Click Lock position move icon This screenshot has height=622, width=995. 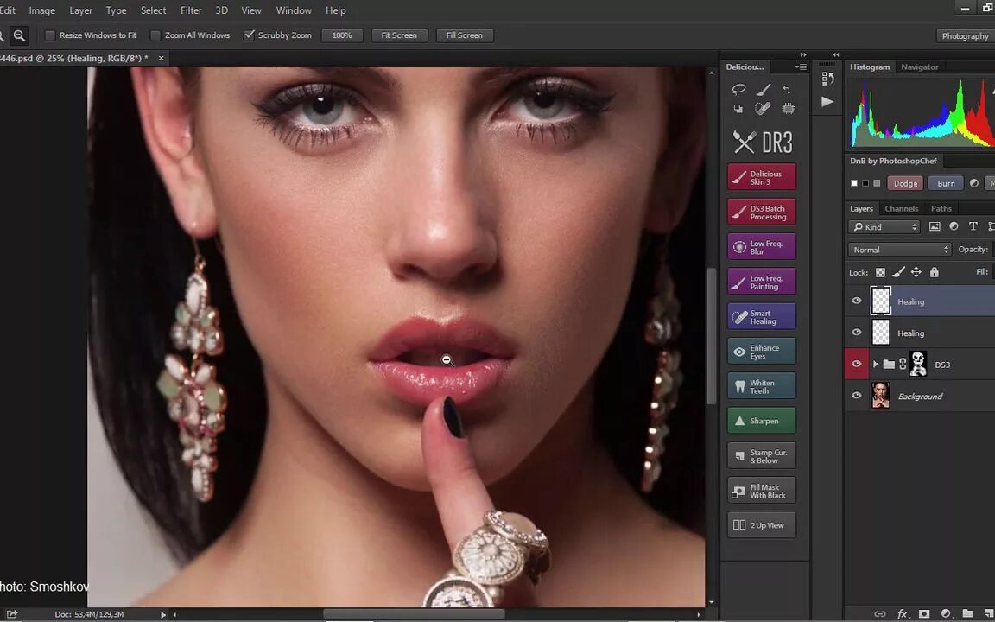coord(916,272)
